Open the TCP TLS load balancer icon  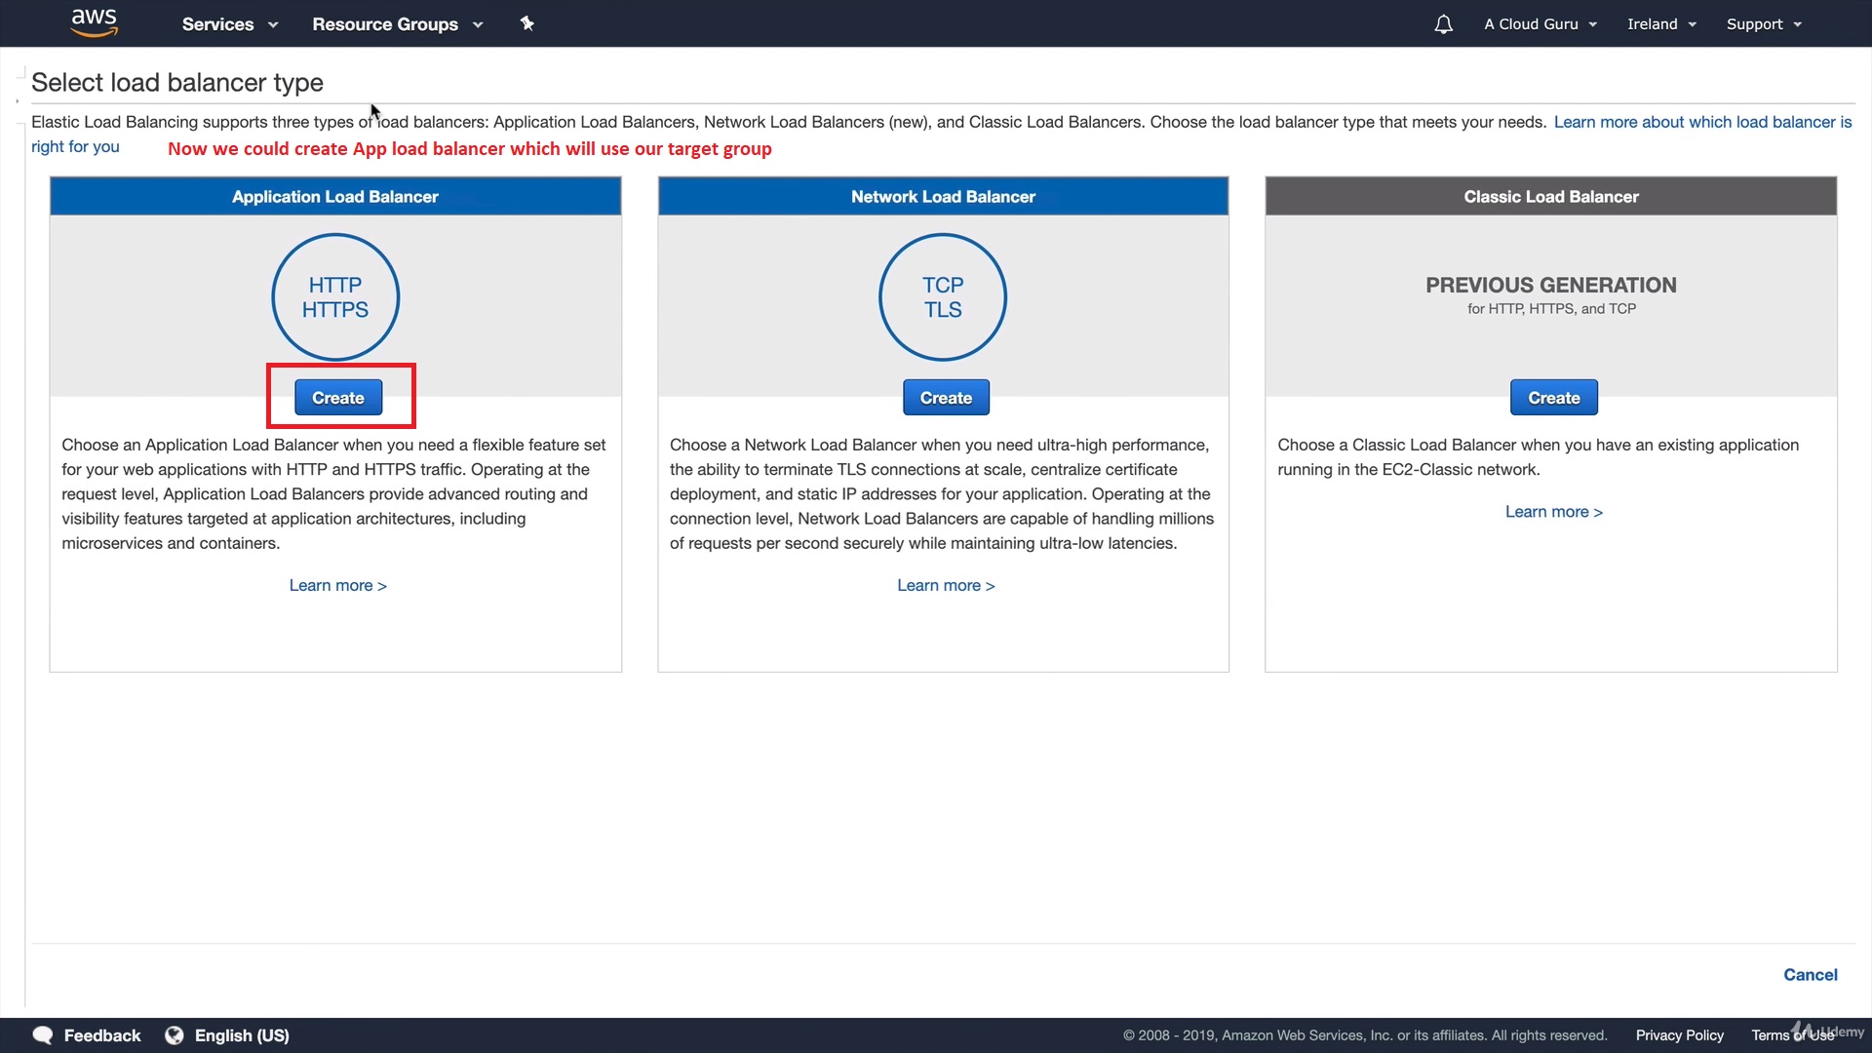943,295
